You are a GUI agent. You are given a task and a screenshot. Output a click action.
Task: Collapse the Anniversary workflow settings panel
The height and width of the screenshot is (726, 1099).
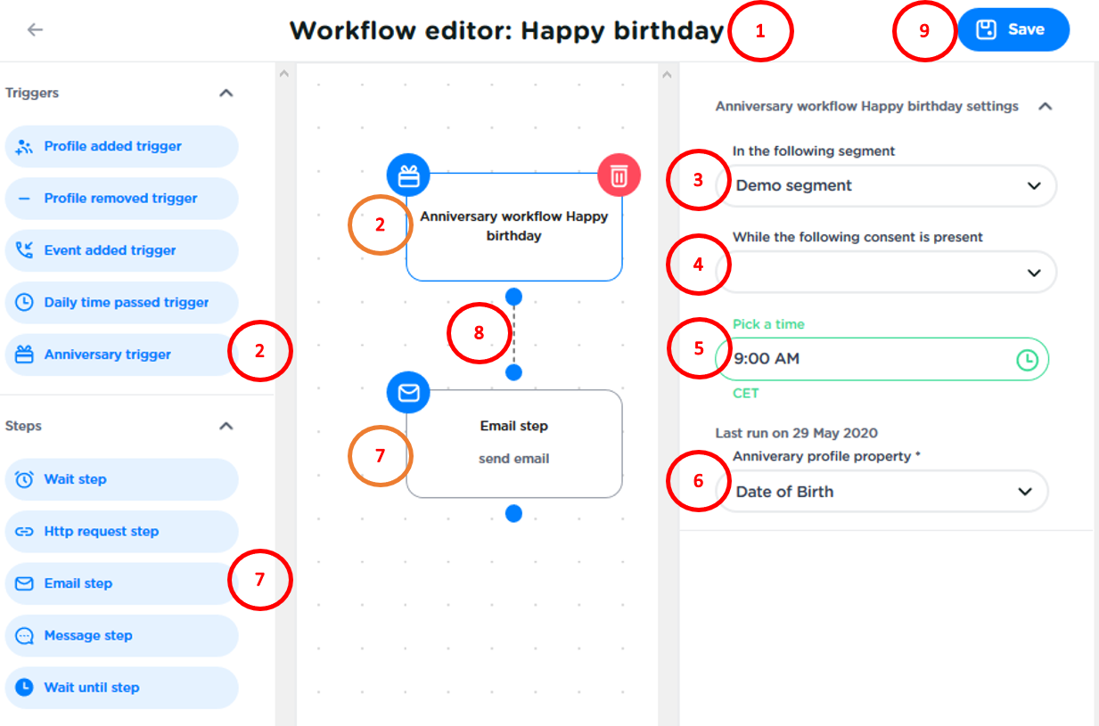1046,106
